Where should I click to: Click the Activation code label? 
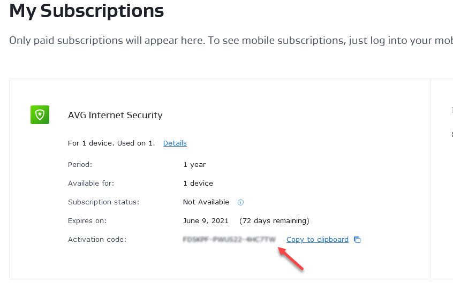[x=97, y=240]
